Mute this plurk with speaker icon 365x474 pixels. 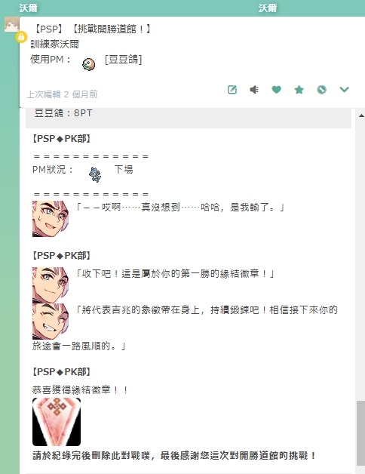[254, 90]
